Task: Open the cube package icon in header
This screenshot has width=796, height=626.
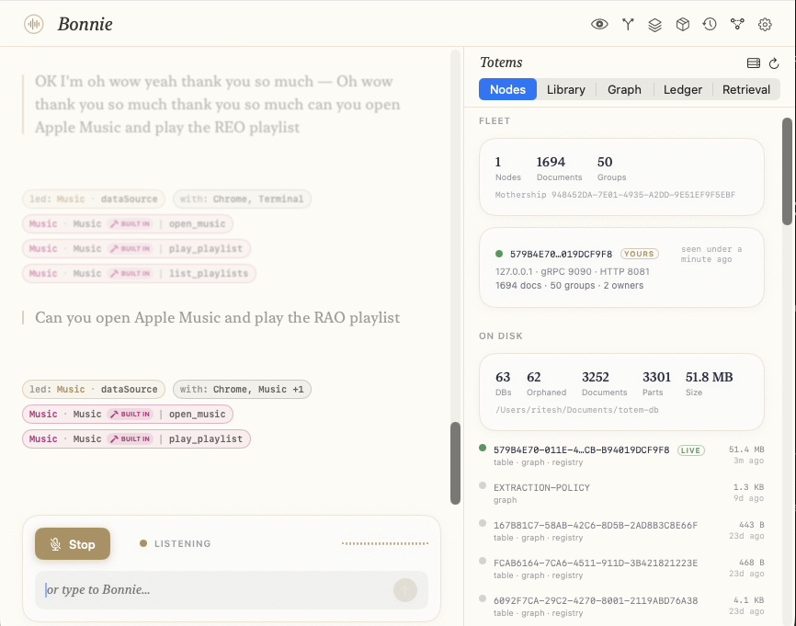Action: click(x=682, y=24)
